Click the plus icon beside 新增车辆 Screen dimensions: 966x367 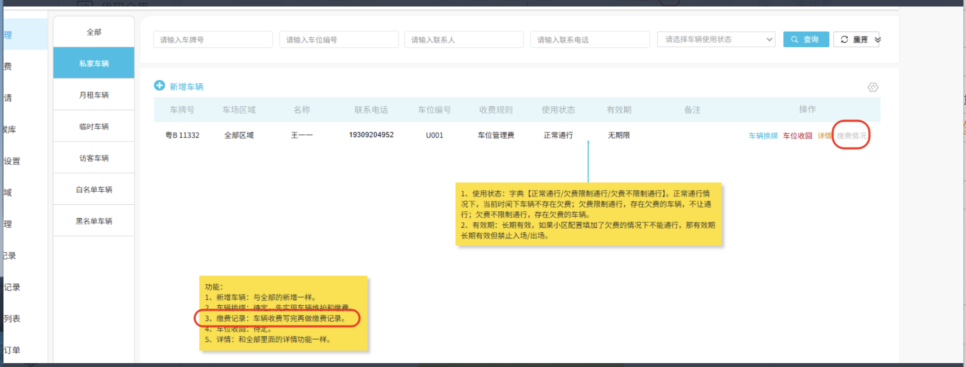(159, 85)
